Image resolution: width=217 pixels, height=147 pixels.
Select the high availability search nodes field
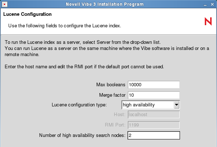coord(153,135)
